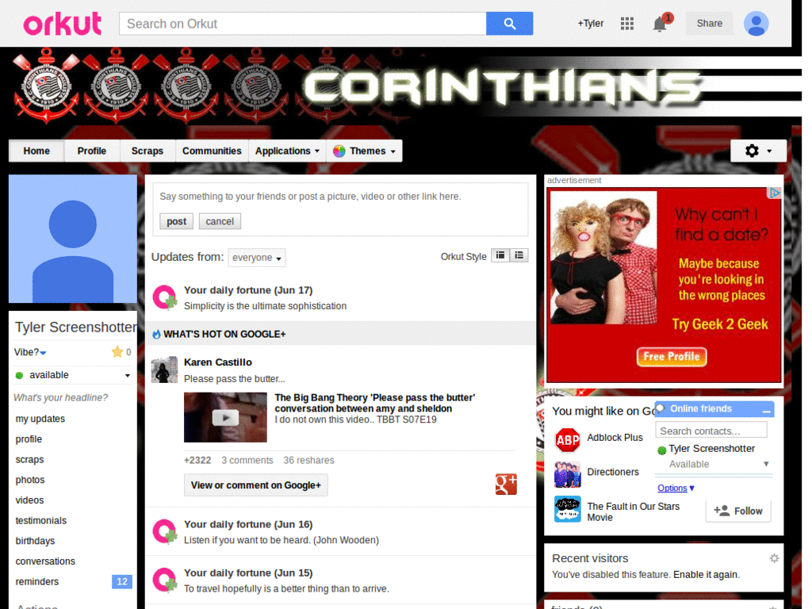Click the Directioners group icon
The width and height of the screenshot is (812, 609).
(568, 474)
